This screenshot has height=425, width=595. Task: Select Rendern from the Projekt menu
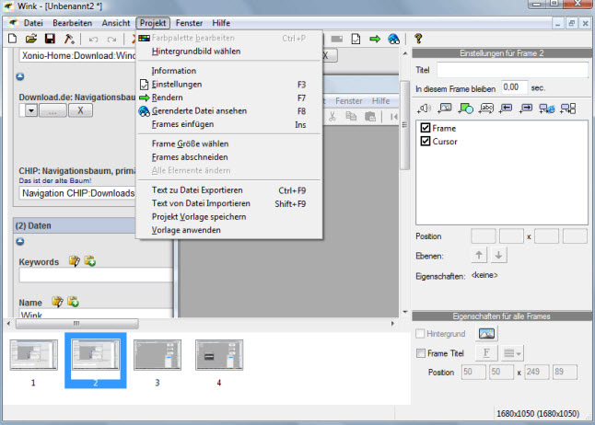[168, 98]
